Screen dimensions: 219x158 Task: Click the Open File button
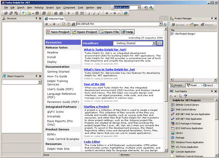pos(110,32)
